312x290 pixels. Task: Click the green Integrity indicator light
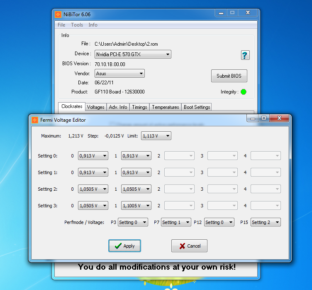click(244, 92)
